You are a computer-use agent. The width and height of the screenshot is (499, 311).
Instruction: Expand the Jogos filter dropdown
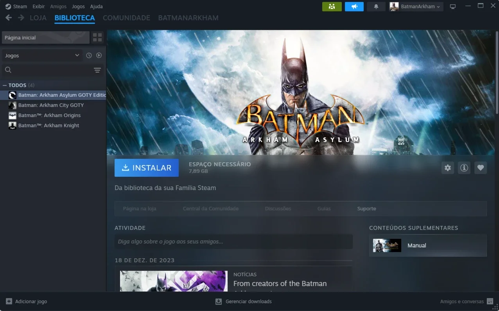pos(42,55)
